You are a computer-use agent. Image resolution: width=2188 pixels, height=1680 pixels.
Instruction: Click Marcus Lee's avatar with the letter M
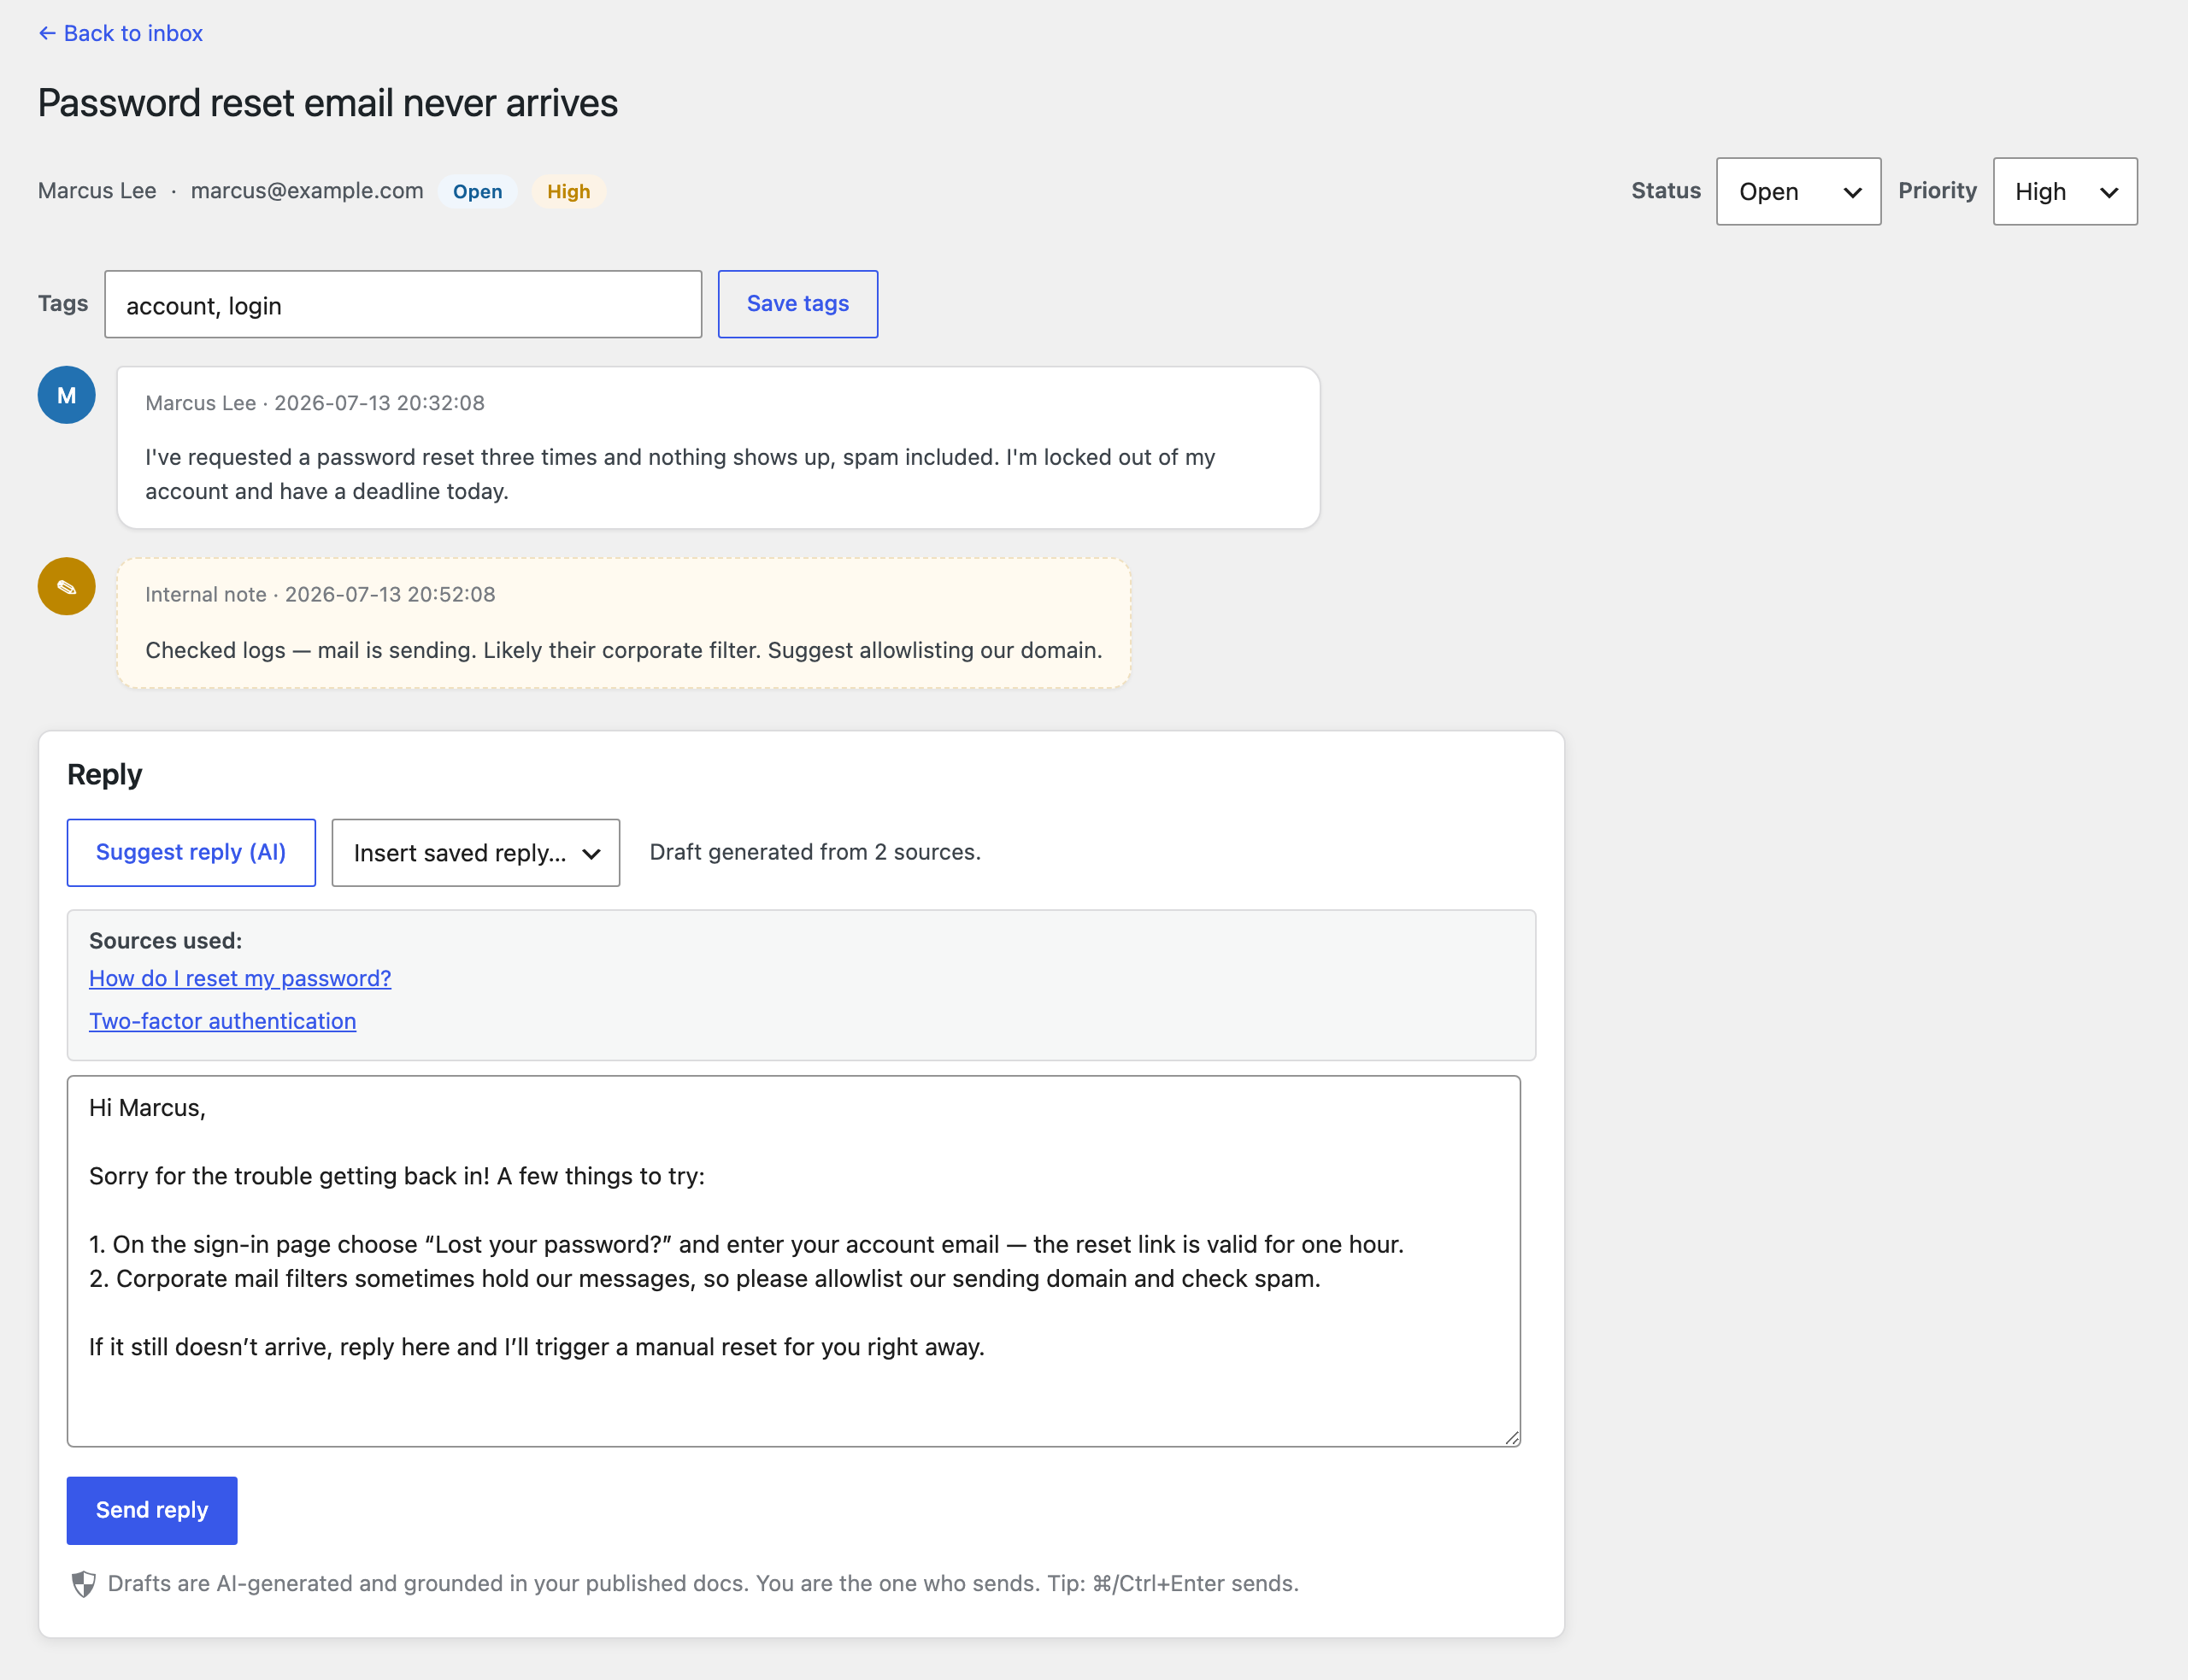[67, 395]
